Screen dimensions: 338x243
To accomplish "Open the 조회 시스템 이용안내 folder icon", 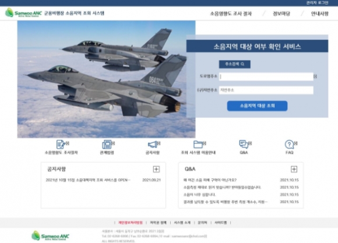I will 198,145.
